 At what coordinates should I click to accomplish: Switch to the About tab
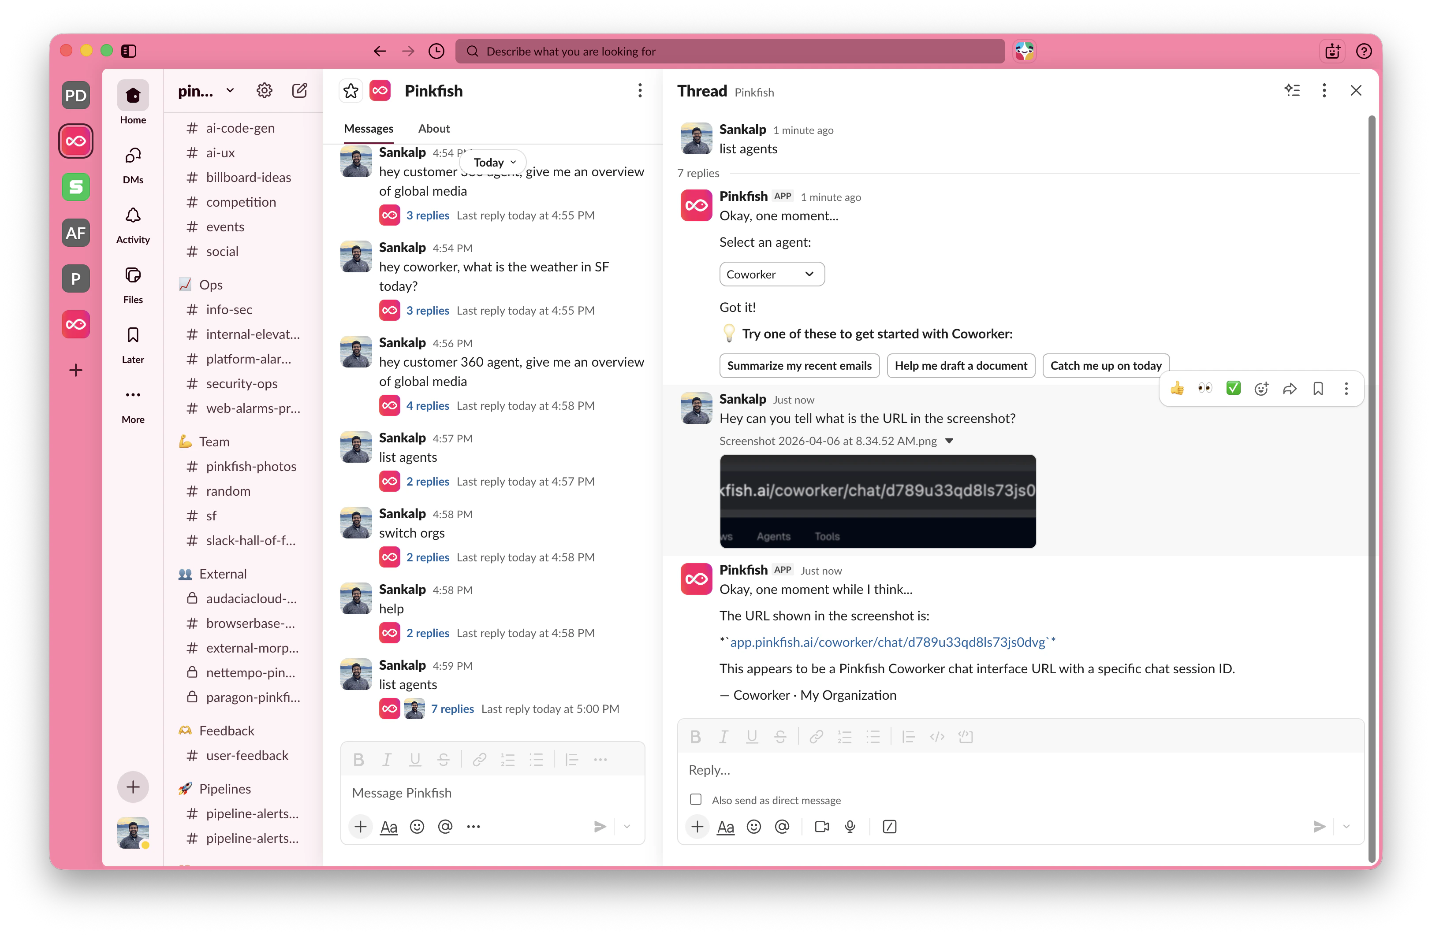tap(434, 128)
